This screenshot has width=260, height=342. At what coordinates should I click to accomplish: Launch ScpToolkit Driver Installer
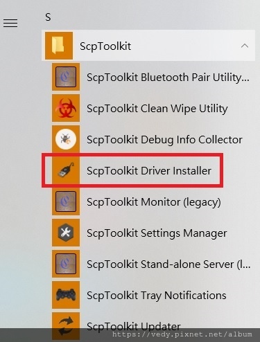point(149,171)
